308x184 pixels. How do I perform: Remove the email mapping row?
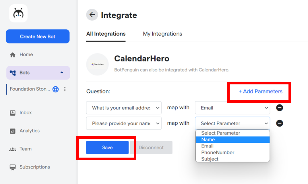(280, 108)
